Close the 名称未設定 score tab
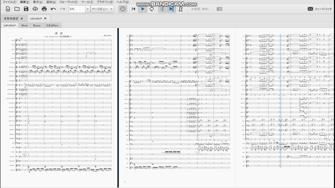Screen dimensions: 335x188 (22, 18)
